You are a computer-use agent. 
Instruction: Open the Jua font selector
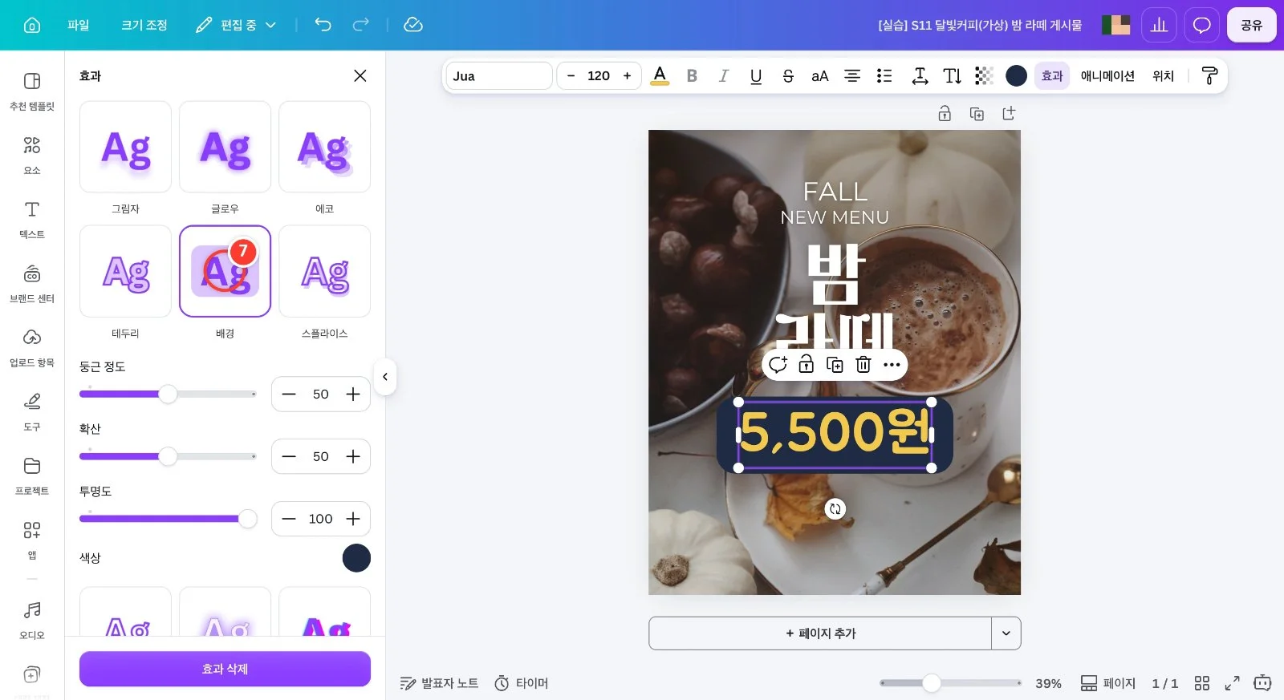coord(499,76)
